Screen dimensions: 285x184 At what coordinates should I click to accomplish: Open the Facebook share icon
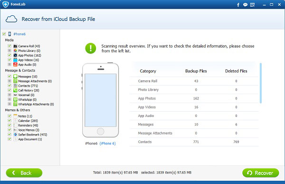pos(238,5)
